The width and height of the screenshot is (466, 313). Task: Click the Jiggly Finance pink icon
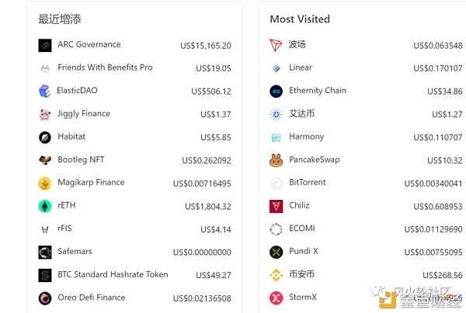pyautogui.click(x=45, y=115)
